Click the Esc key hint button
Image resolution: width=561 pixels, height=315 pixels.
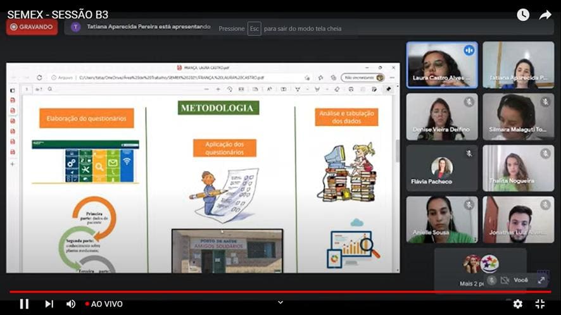tap(255, 28)
